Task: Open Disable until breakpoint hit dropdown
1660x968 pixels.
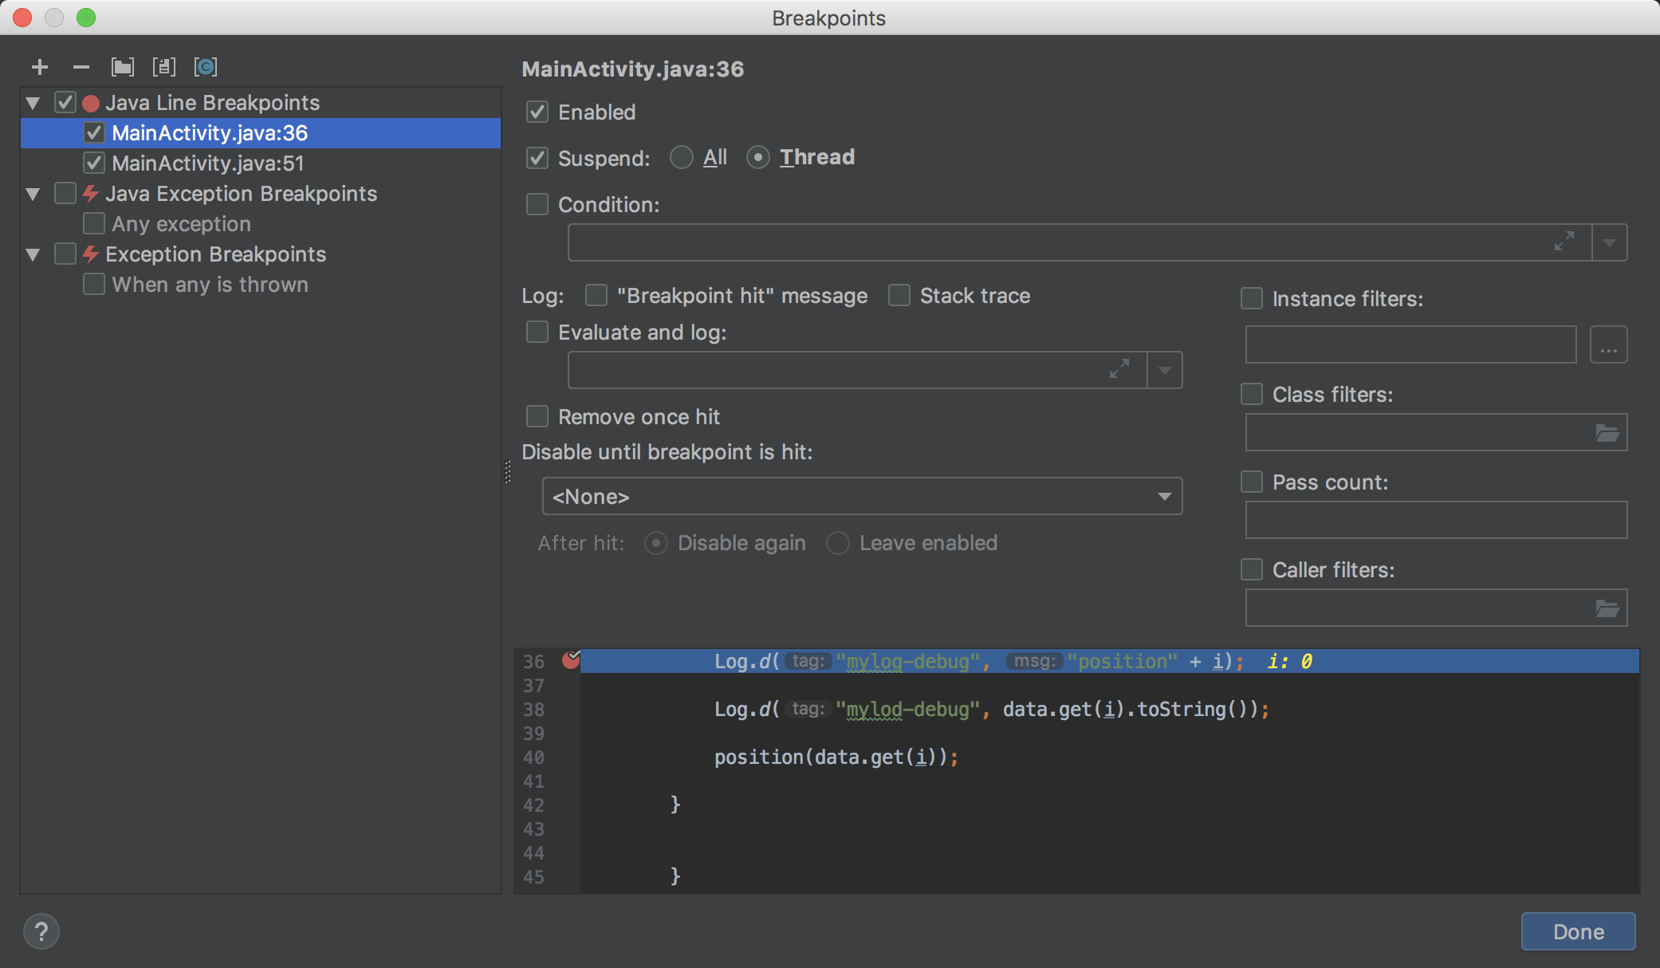Action: 862,497
